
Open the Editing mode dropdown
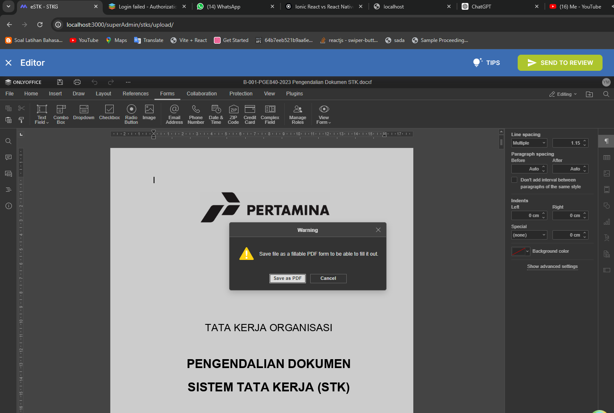point(563,94)
